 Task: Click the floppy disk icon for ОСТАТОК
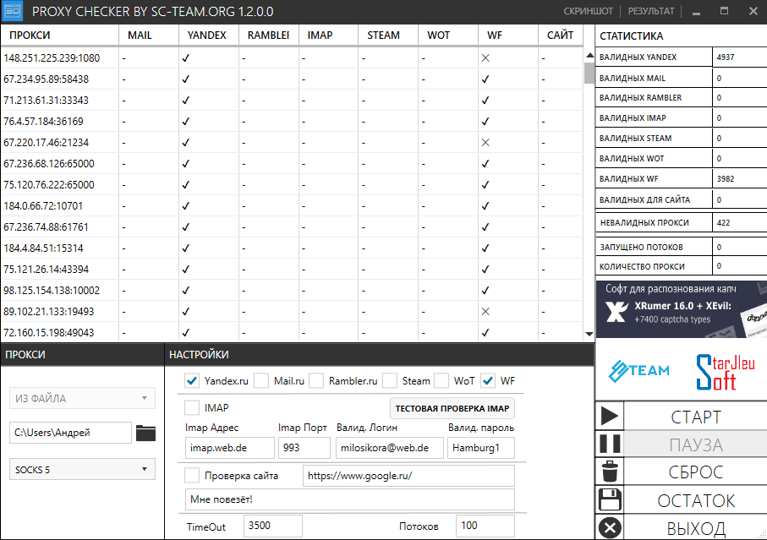click(x=610, y=500)
